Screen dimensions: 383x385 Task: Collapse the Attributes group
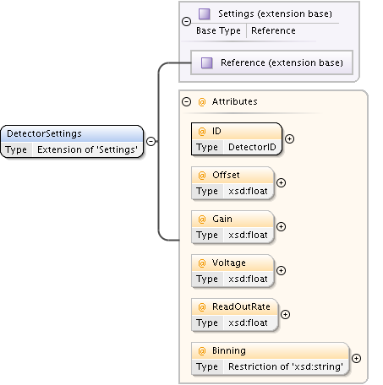coord(187,101)
